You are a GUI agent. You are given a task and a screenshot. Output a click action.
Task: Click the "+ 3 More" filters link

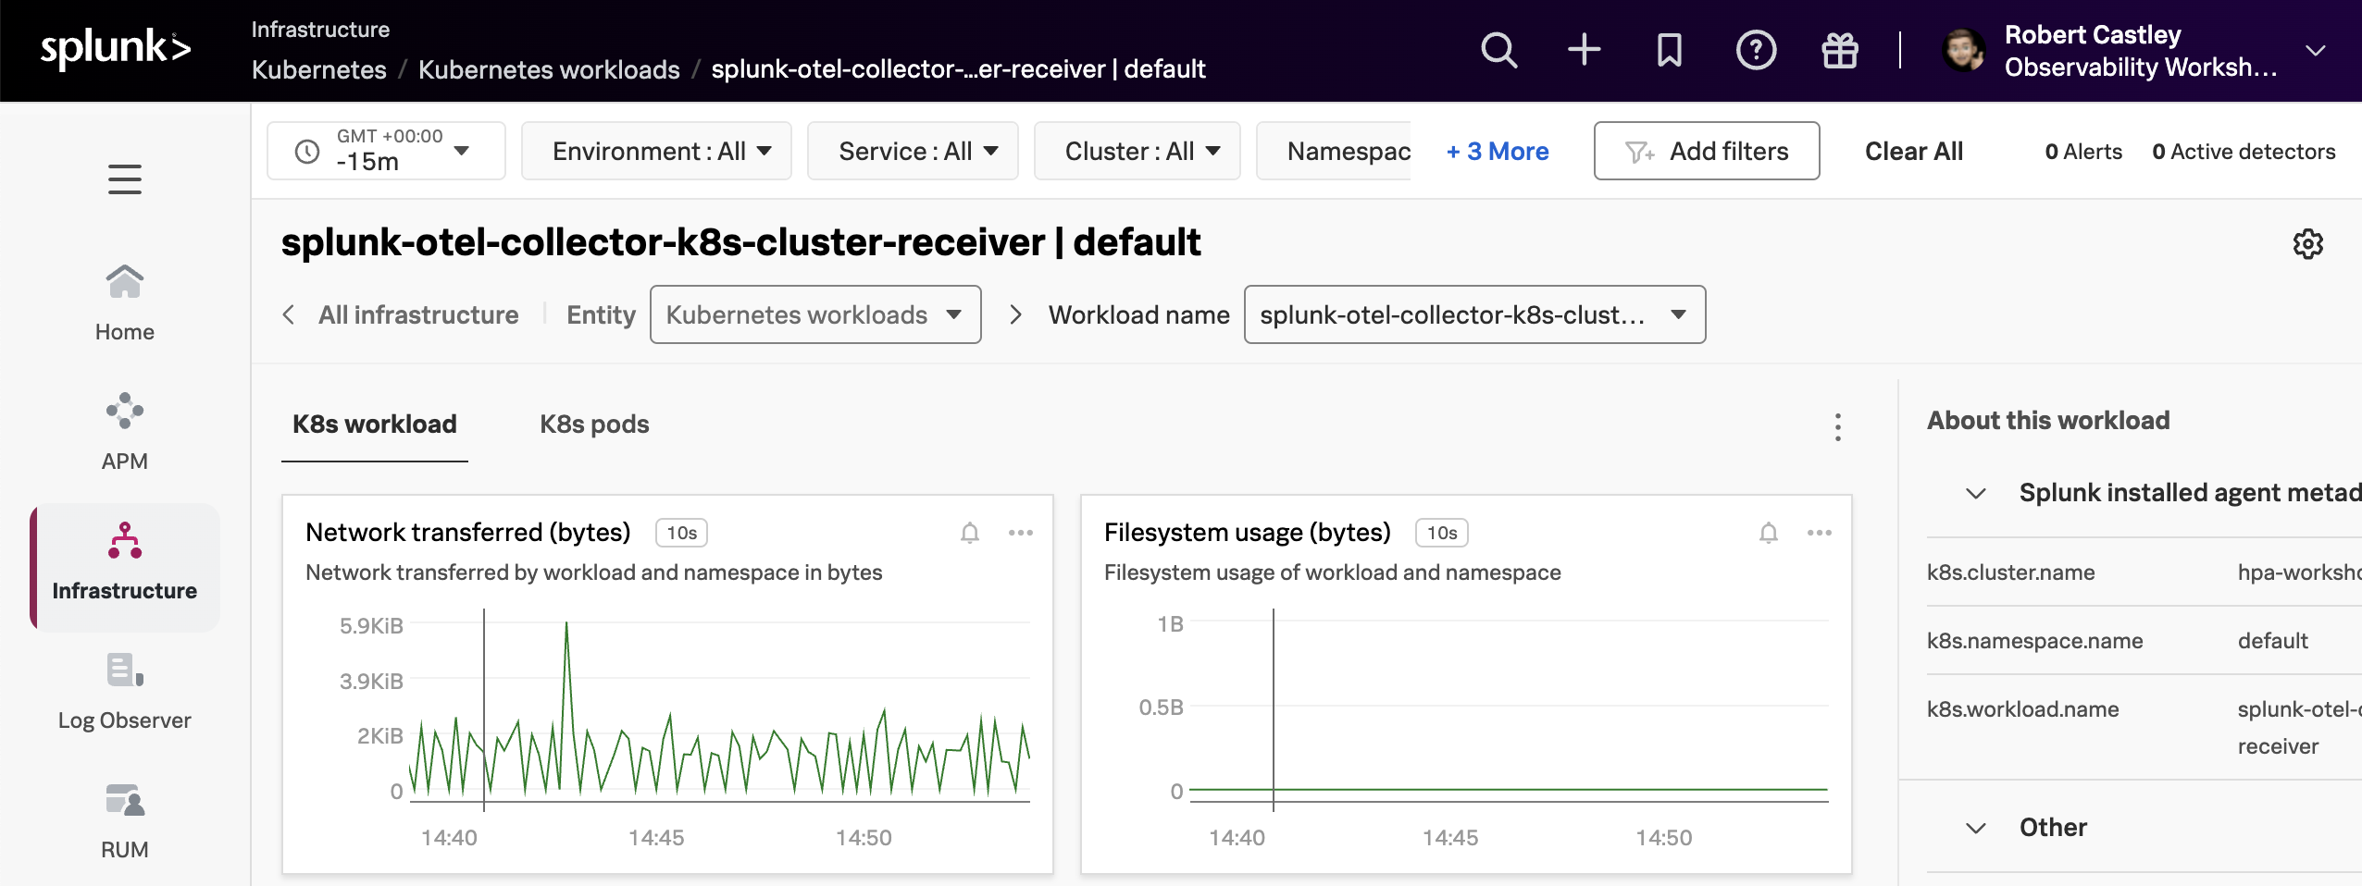coord(1496,151)
